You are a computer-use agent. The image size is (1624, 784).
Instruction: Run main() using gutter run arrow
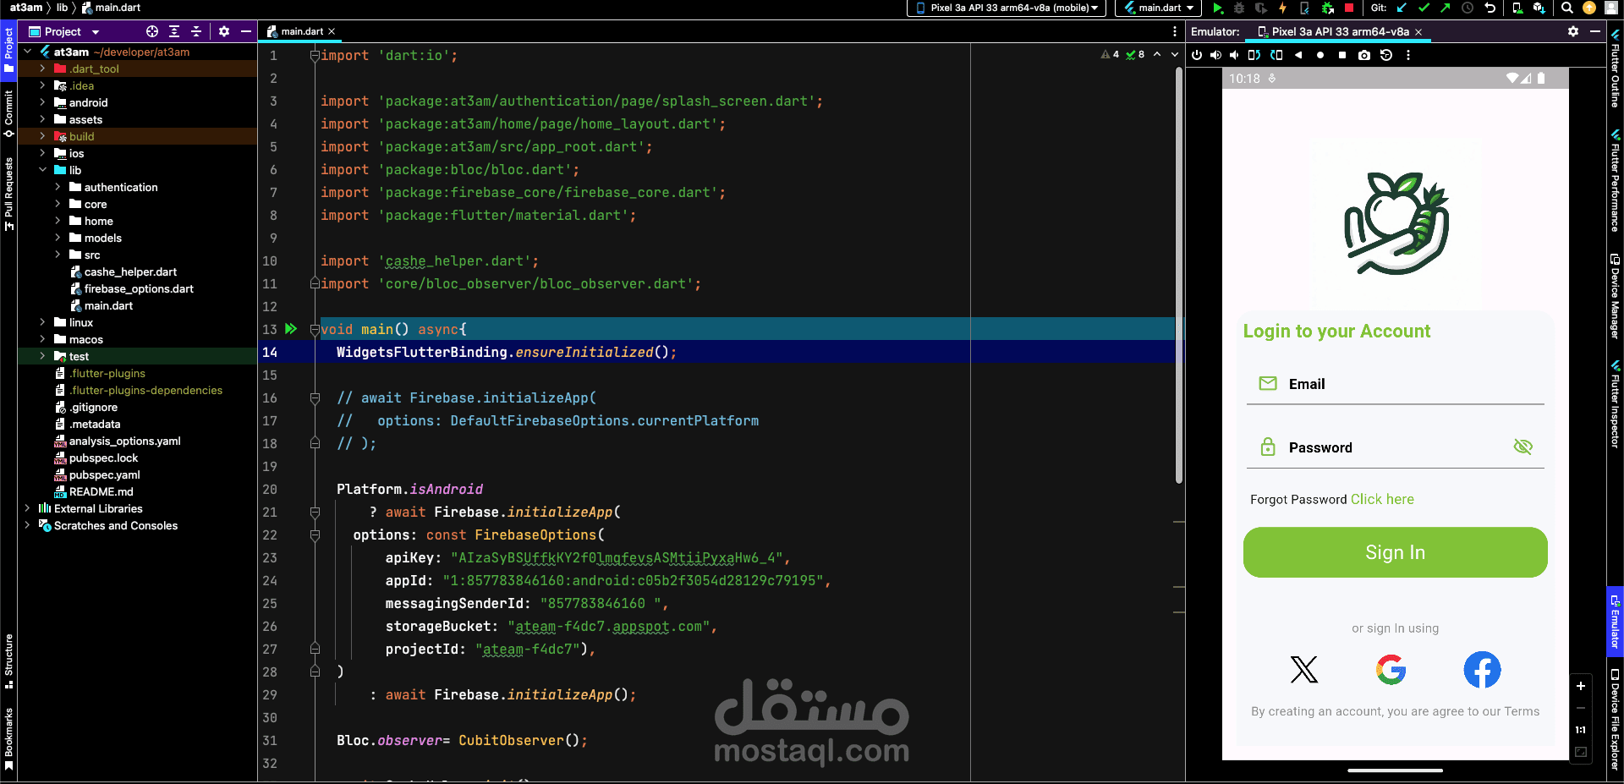tap(291, 329)
